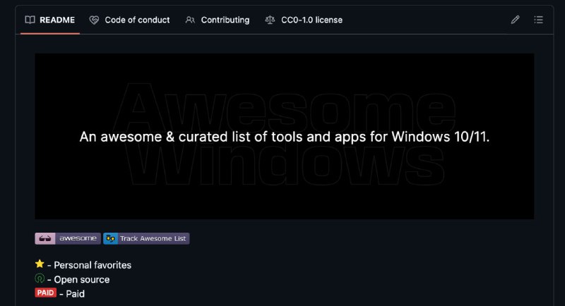Switch to Code of conduct tab
This screenshot has height=306, width=565.
point(129,20)
